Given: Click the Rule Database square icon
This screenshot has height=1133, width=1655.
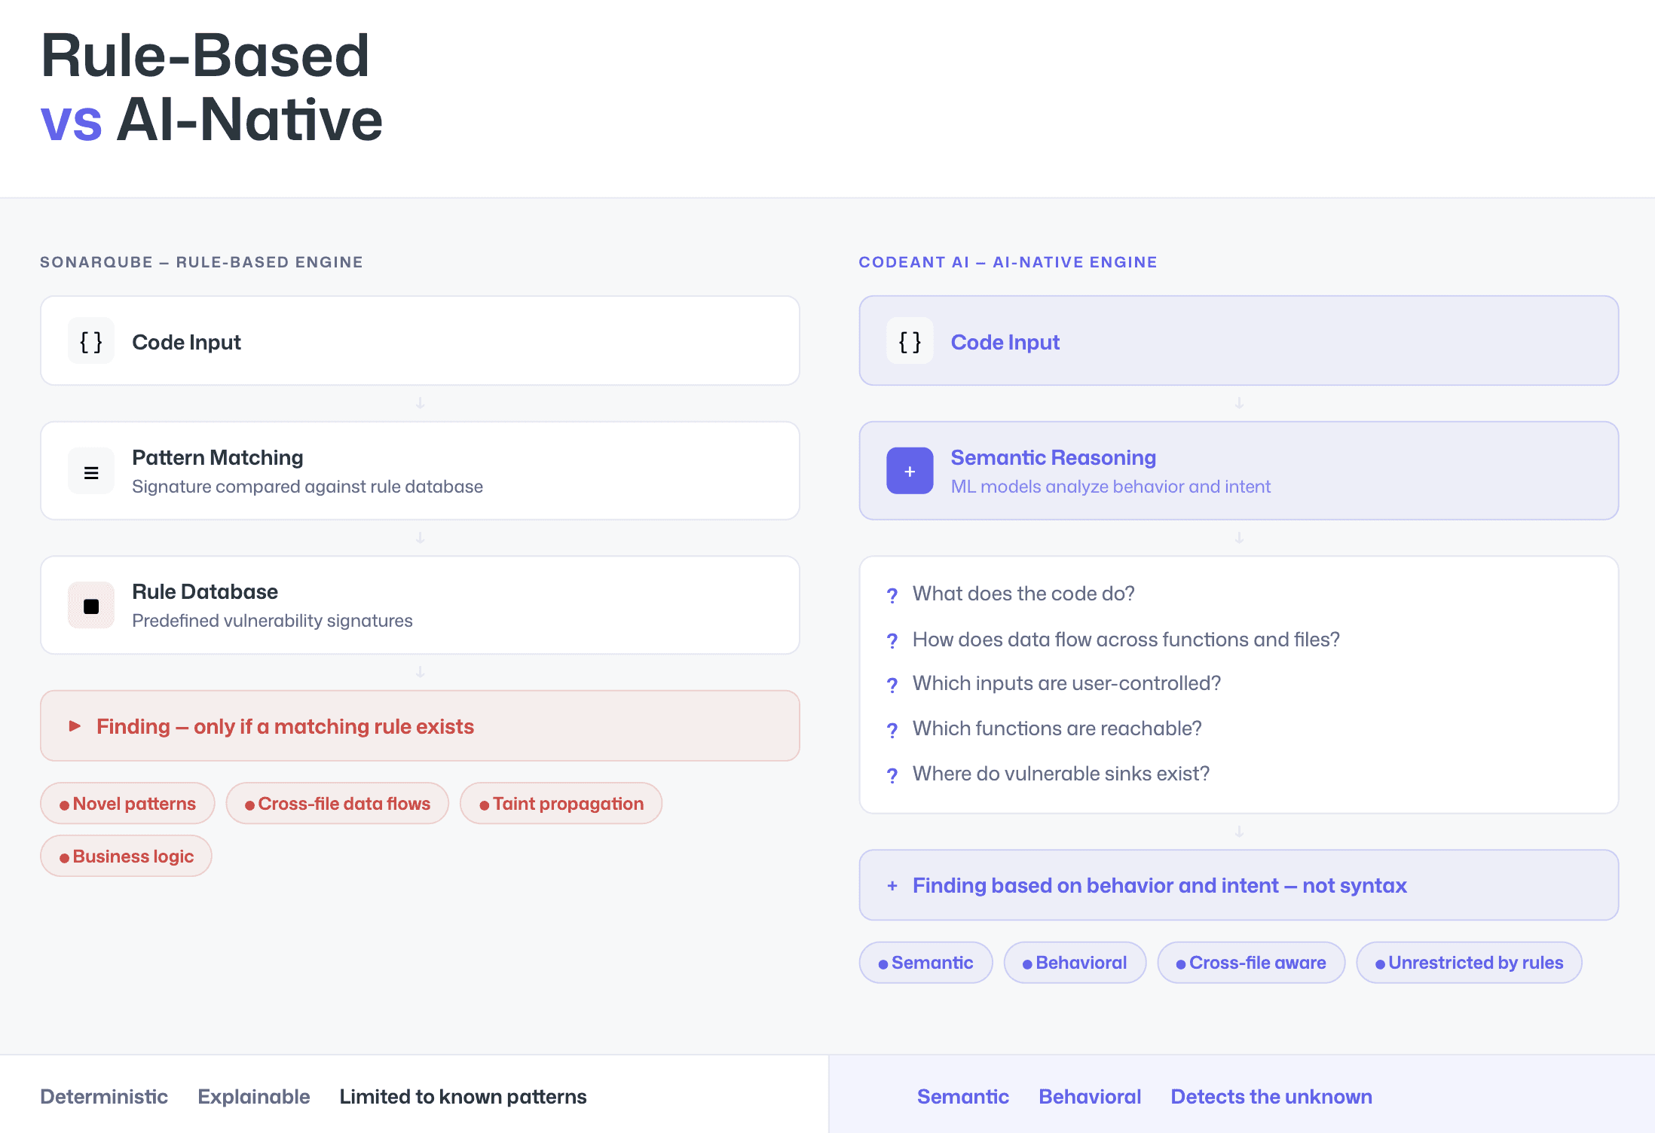Looking at the screenshot, I should pyautogui.click(x=90, y=606).
